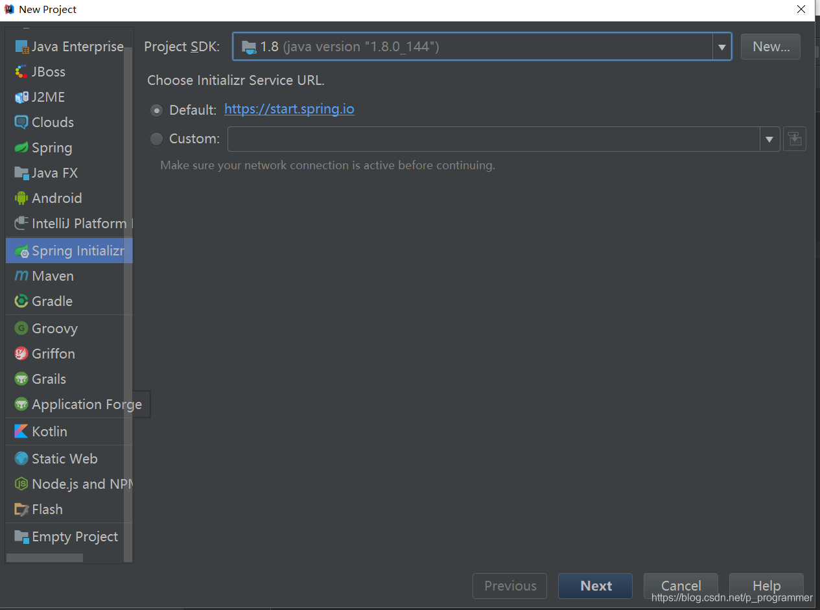Click the Clouds icon
The height and width of the screenshot is (610, 820).
pyautogui.click(x=21, y=123)
